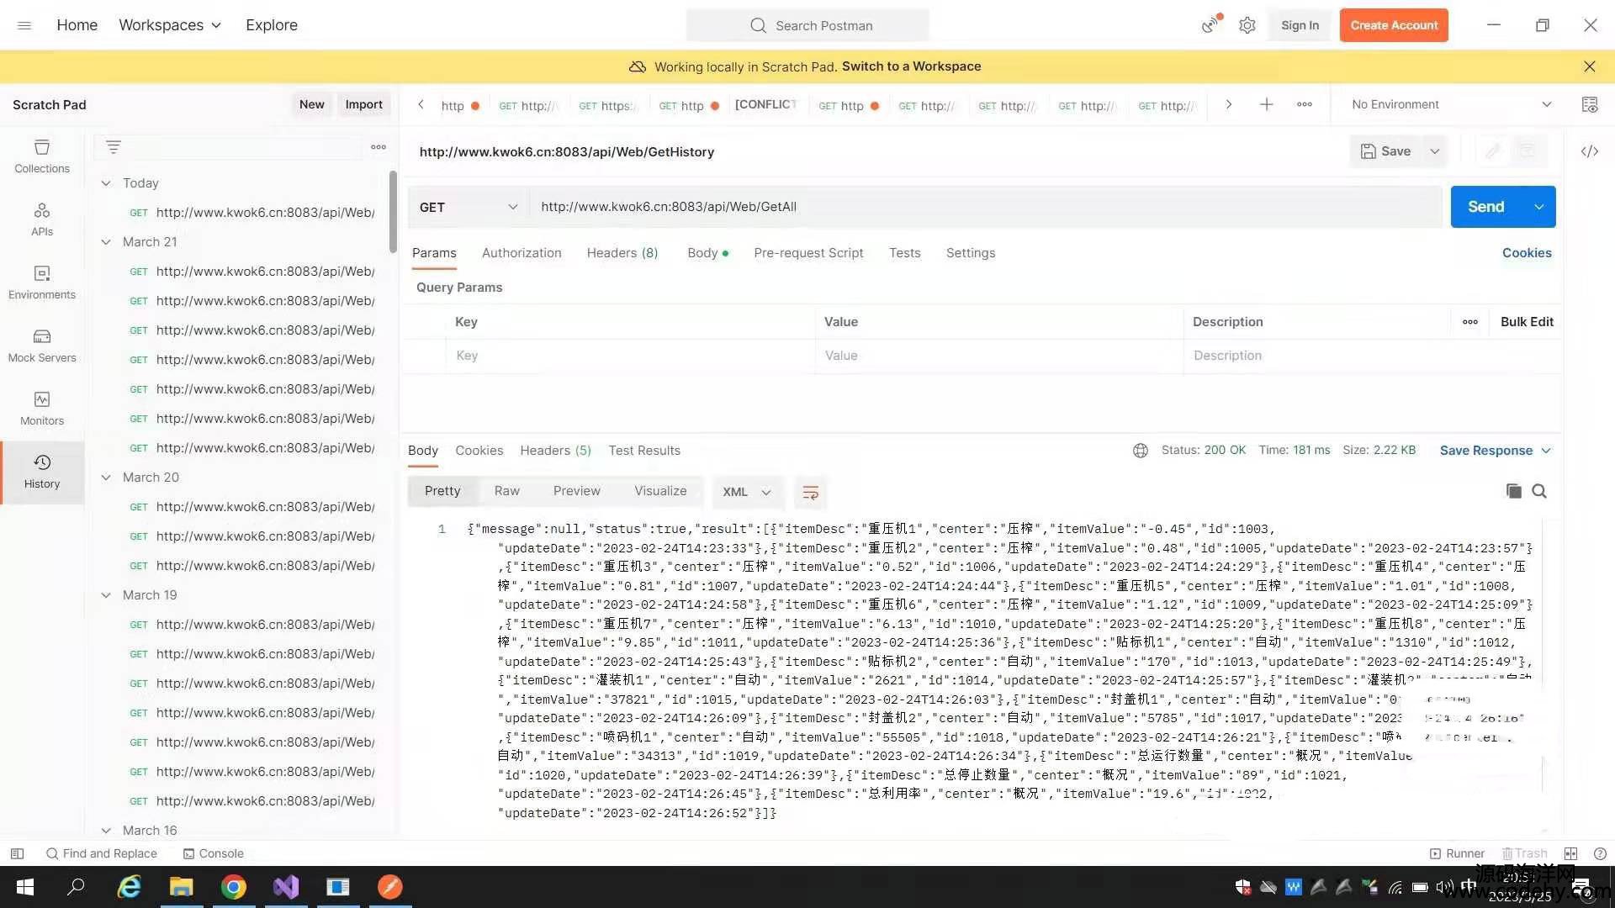This screenshot has height=908, width=1615.
Task: Open the Mock Servers sidebar section
Action: coord(42,346)
